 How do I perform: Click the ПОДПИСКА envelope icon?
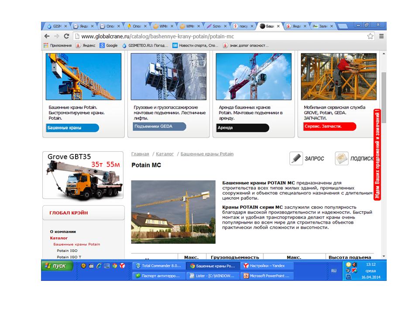(341, 158)
